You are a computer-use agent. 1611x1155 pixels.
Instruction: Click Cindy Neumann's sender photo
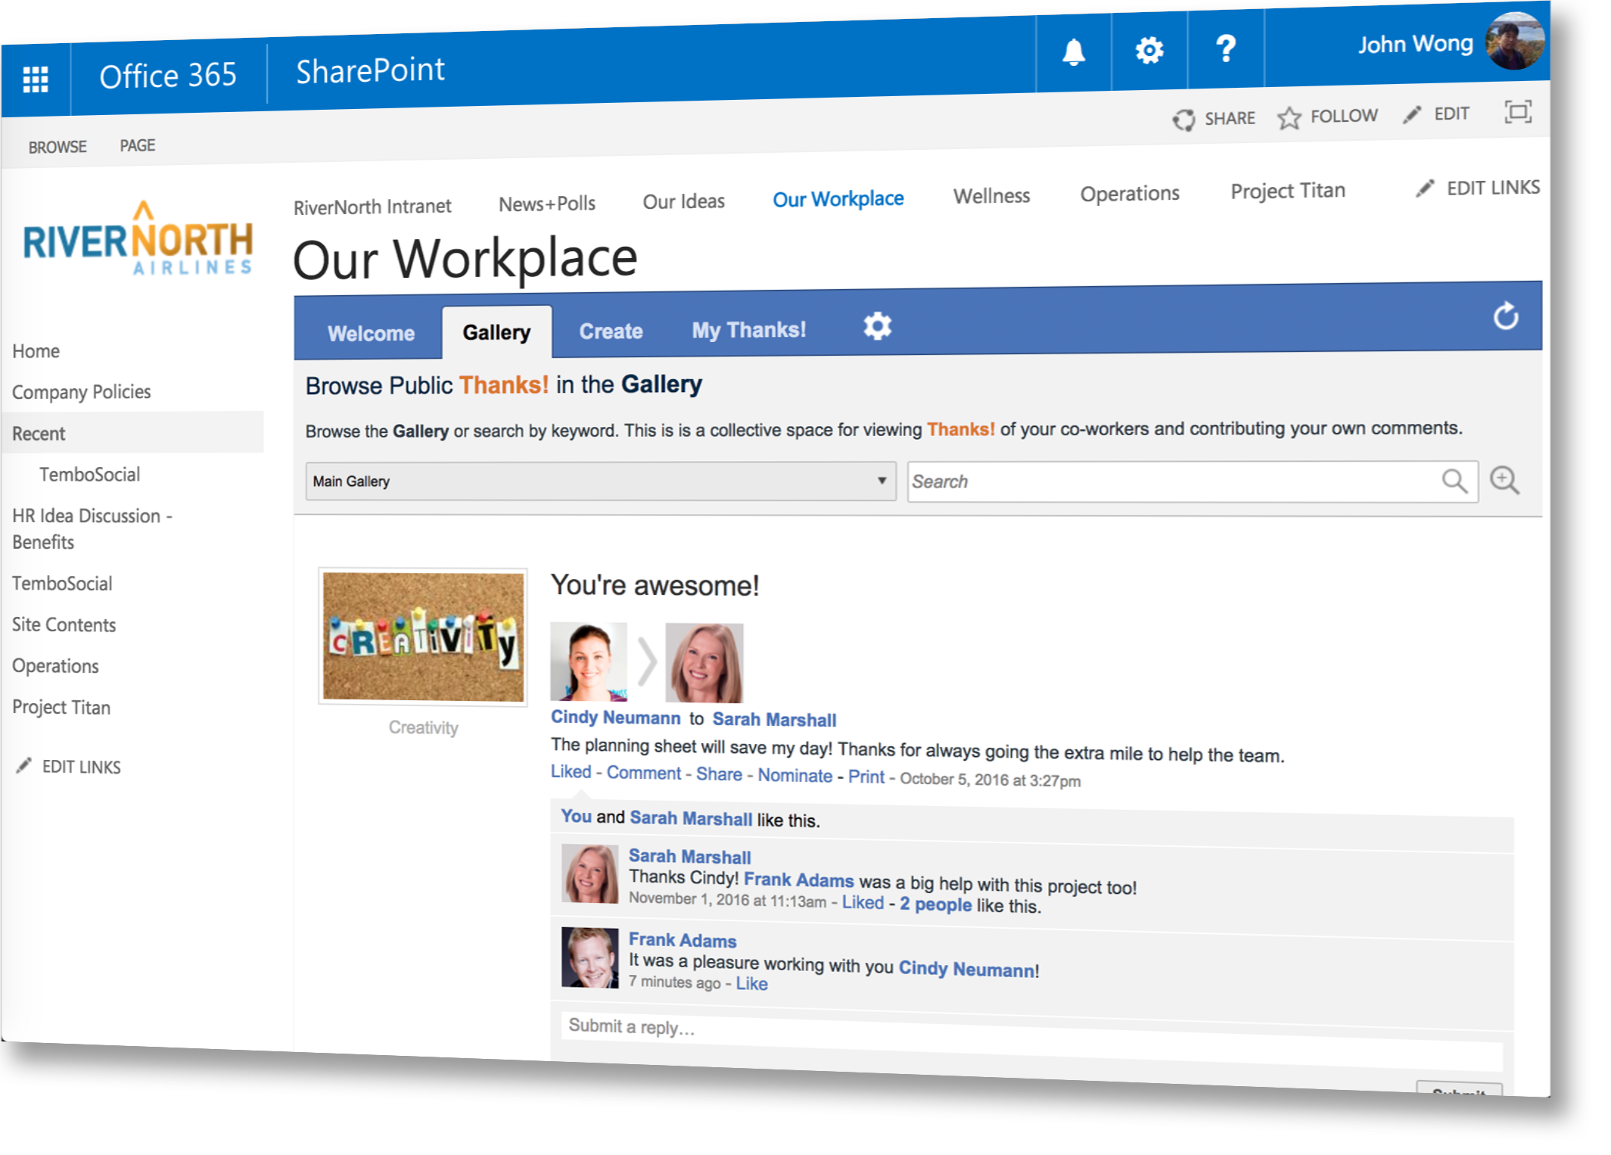pyautogui.click(x=589, y=662)
